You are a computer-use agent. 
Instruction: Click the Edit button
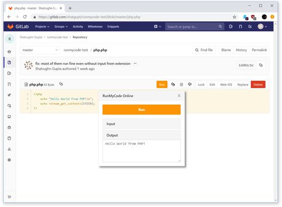pos(212,84)
